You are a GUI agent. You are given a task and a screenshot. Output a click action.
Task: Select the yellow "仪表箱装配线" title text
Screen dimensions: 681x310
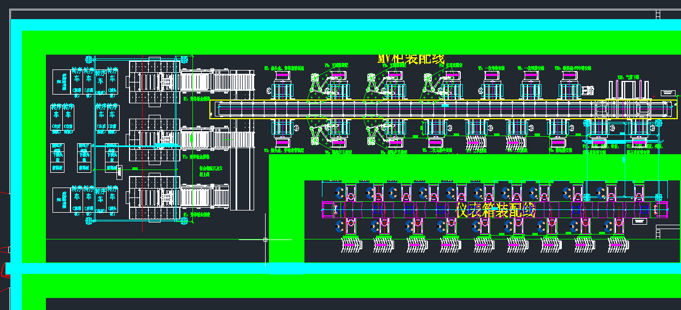click(495, 210)
